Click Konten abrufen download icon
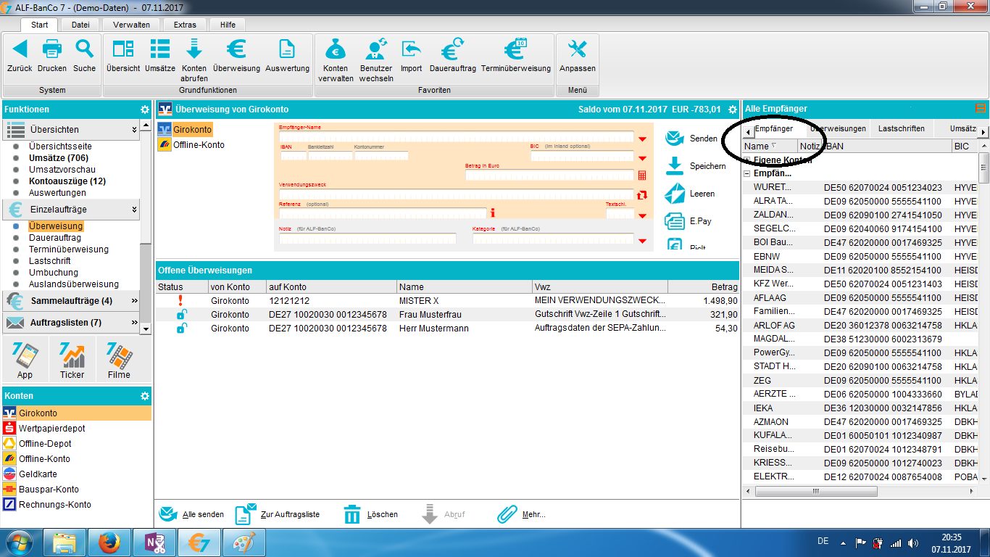Viewport: 990px width, 557px height. click(x=194, y=49)
